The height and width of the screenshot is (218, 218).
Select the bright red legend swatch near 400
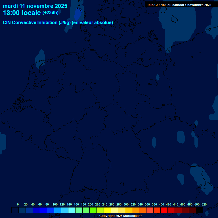pyautogui.click(x=164, y=210)
